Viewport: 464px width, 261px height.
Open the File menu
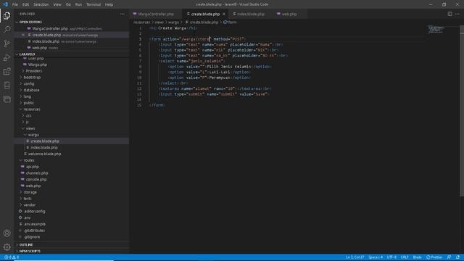[14, 4]
